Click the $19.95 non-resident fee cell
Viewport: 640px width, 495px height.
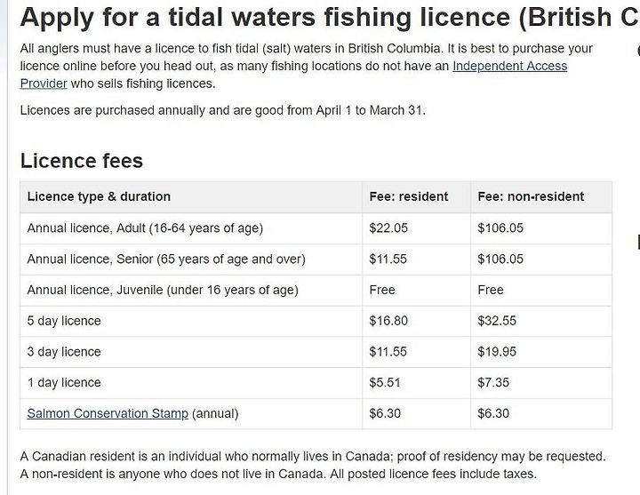(497, 352)
